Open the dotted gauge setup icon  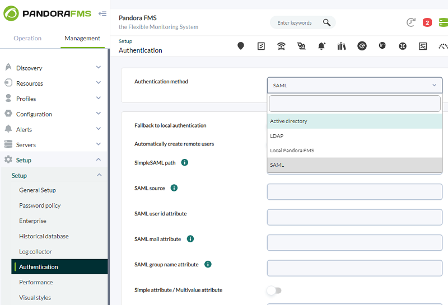(443, 46)
